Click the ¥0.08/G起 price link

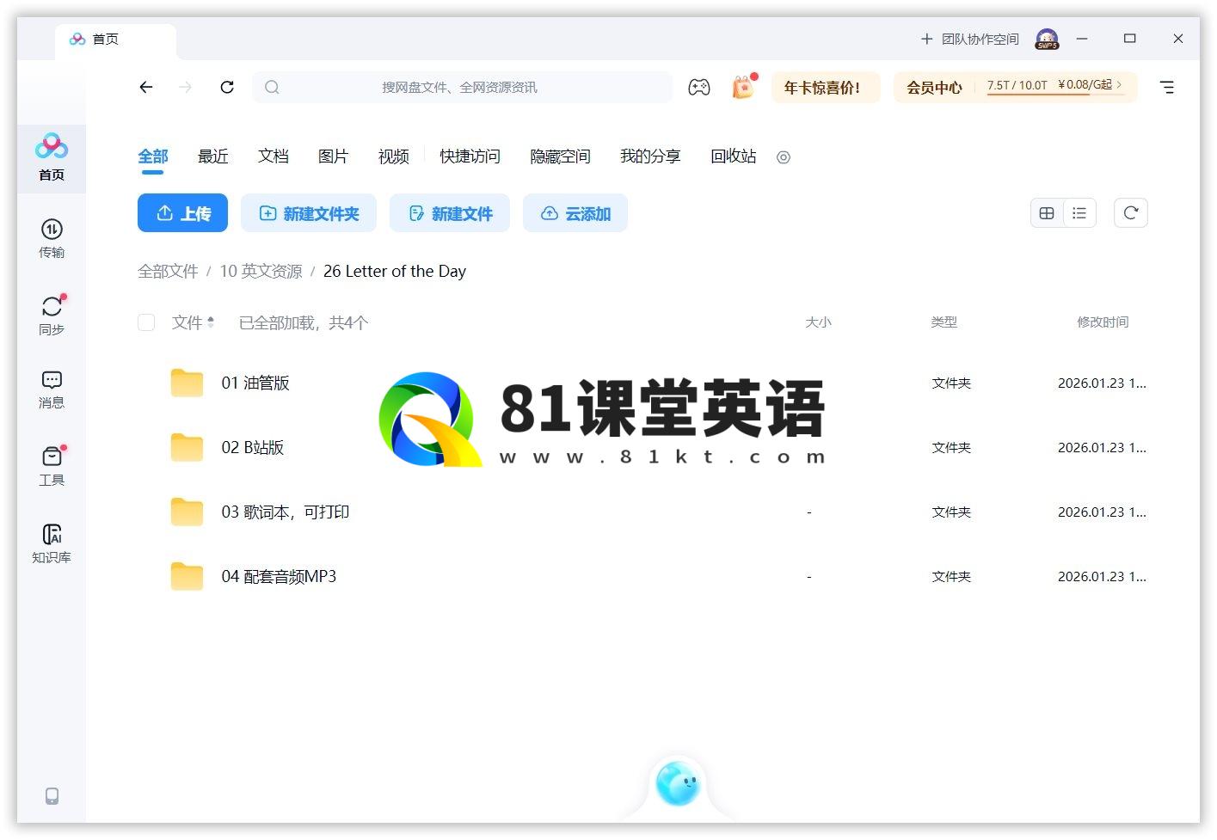click(x=1089, y=85)
